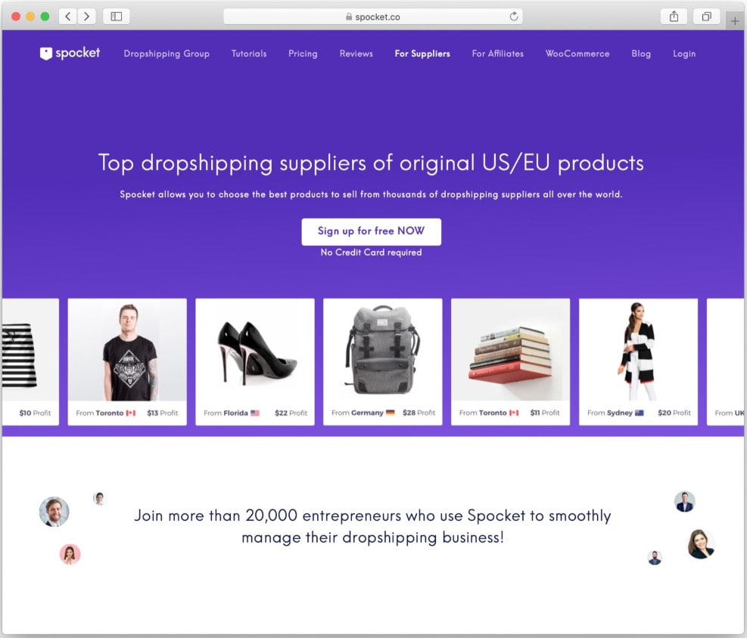Add a new tab with plus icon

(735, 21)
